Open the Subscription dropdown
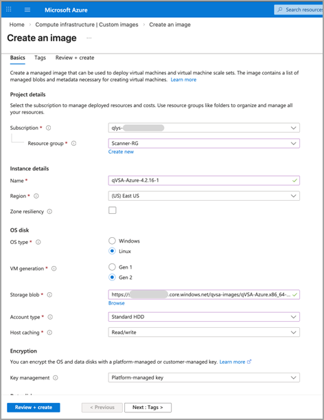 [204, 128]
